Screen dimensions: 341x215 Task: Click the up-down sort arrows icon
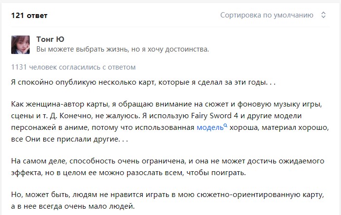pos(323,15)
